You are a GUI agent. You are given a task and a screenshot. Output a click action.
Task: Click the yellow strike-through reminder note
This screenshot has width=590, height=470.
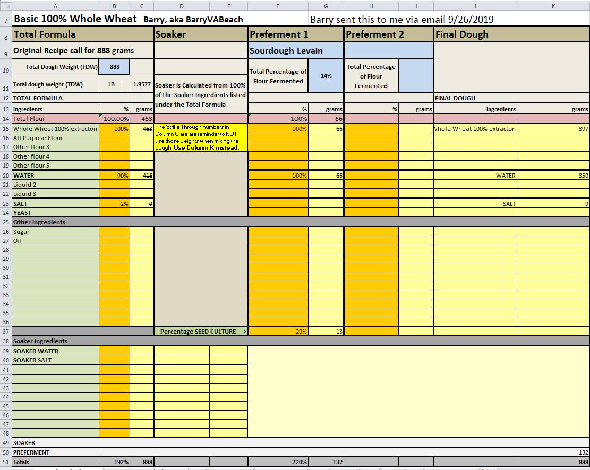200,137
